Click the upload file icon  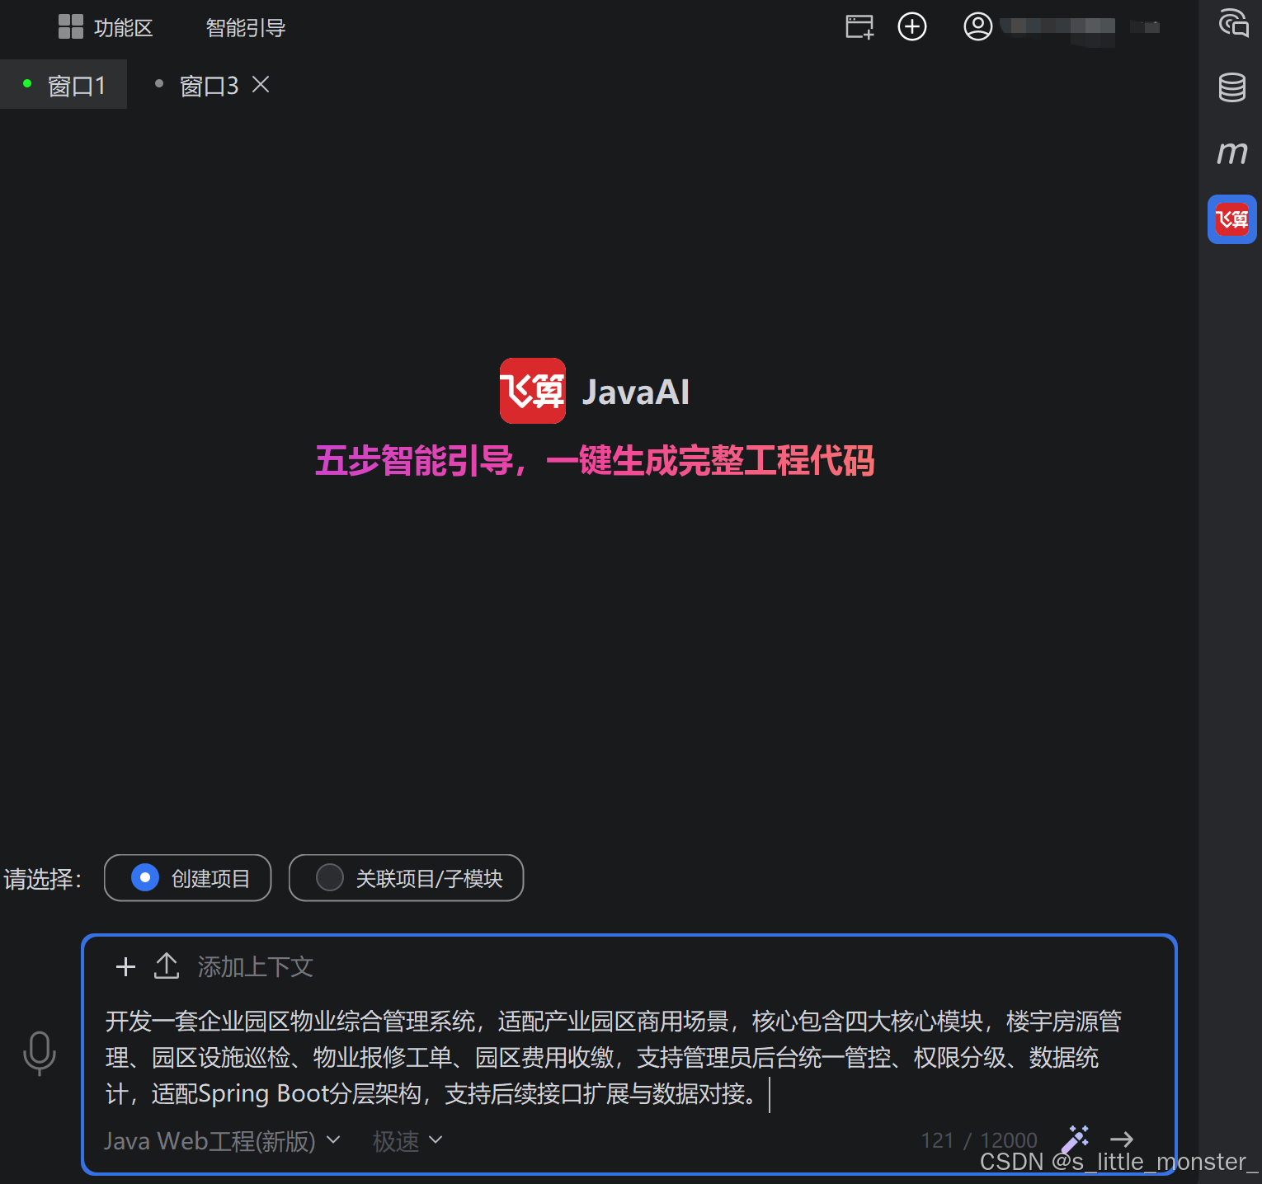[167, 966]
